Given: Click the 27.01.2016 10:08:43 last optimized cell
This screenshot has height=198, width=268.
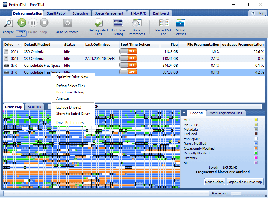Looking at the screenshot, I should coord(100,59).
